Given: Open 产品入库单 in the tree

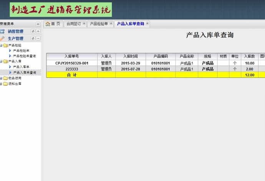Looking at the screenshot, I should (x=21, y=67).
